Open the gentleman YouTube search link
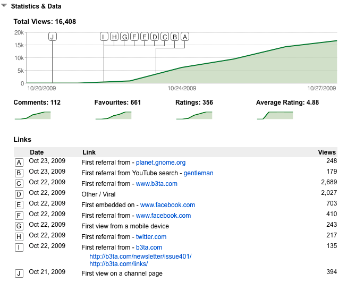The height and width of the screenshot is (282, 347). [x=199, y=173]
